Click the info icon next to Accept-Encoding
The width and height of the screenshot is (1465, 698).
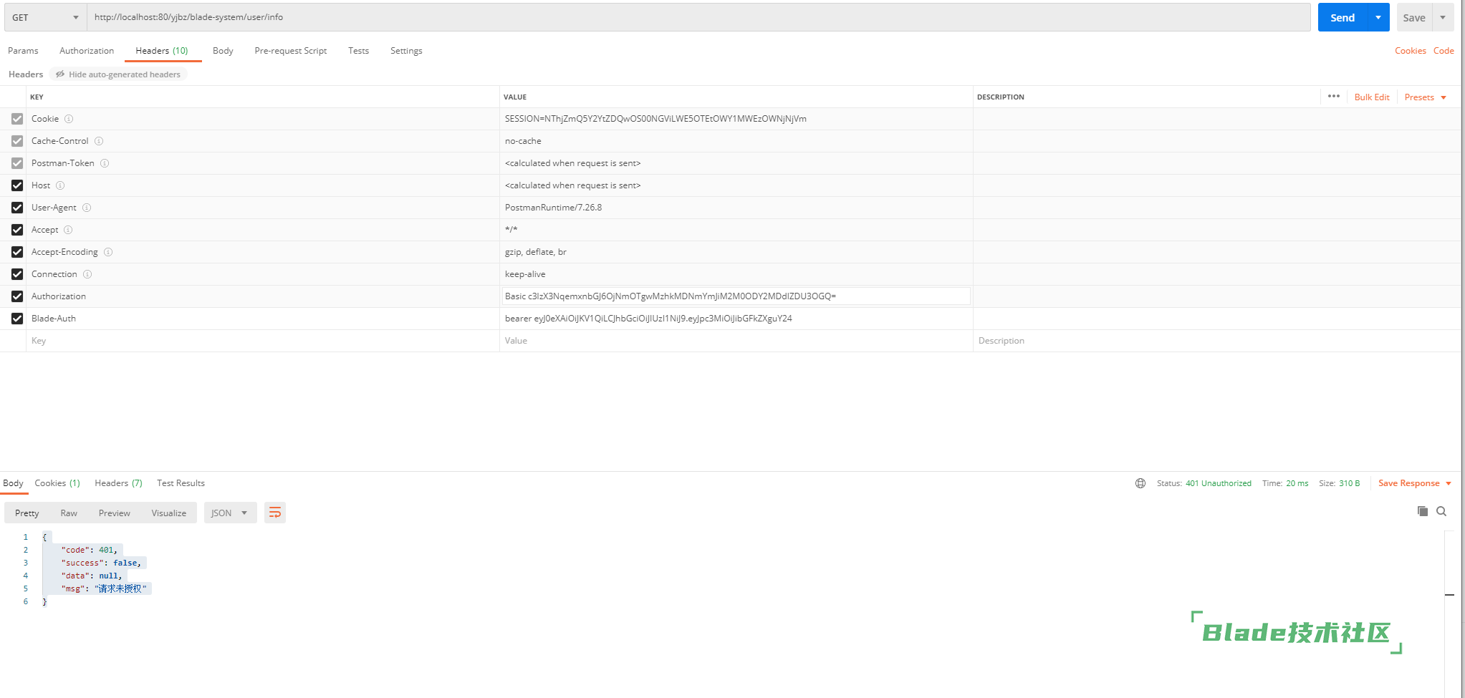(108, 252)
